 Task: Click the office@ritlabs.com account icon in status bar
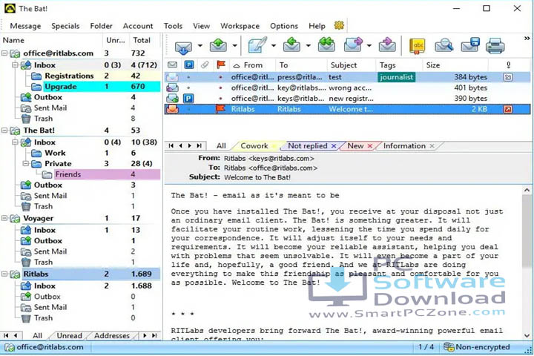coord(10,348)
